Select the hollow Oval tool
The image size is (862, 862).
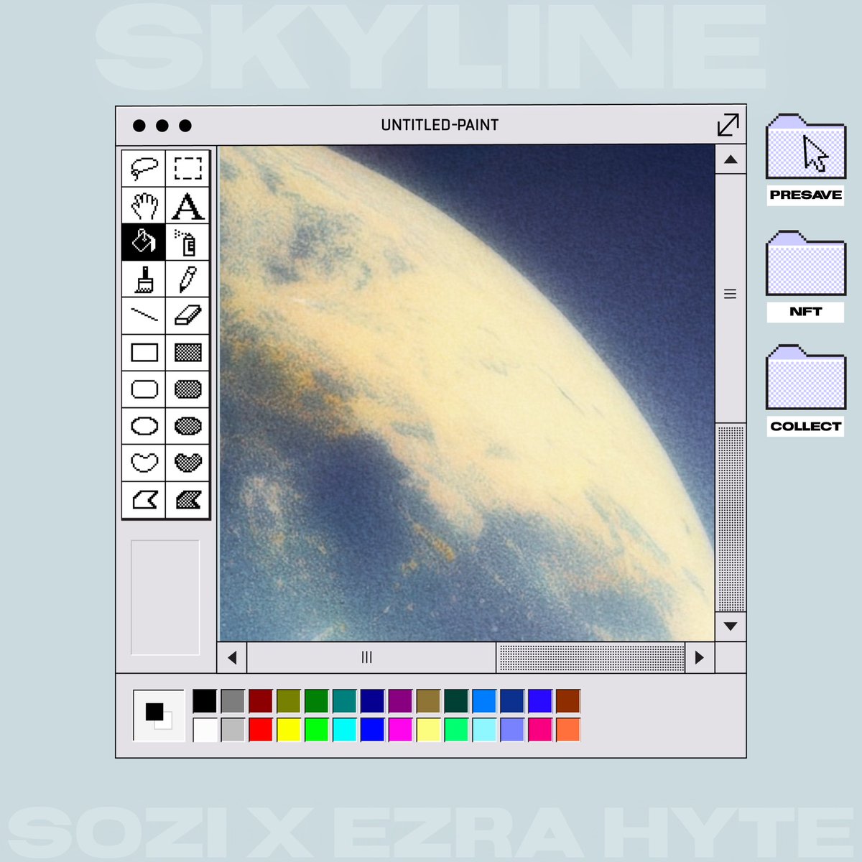click(144, 426)
